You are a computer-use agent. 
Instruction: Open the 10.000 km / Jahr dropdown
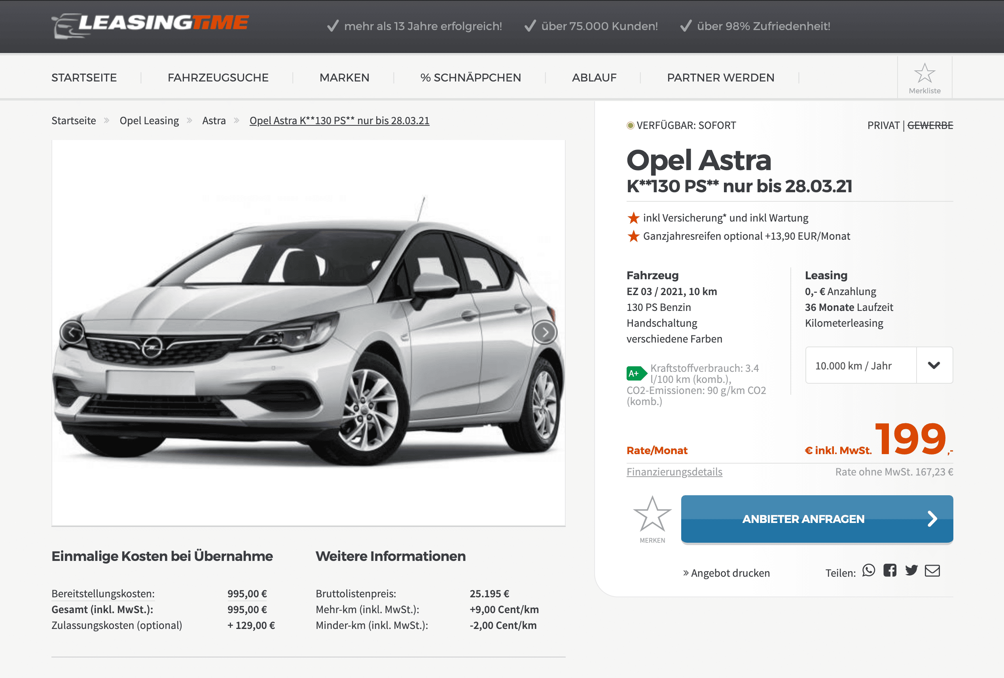click(x=879, y=365)
